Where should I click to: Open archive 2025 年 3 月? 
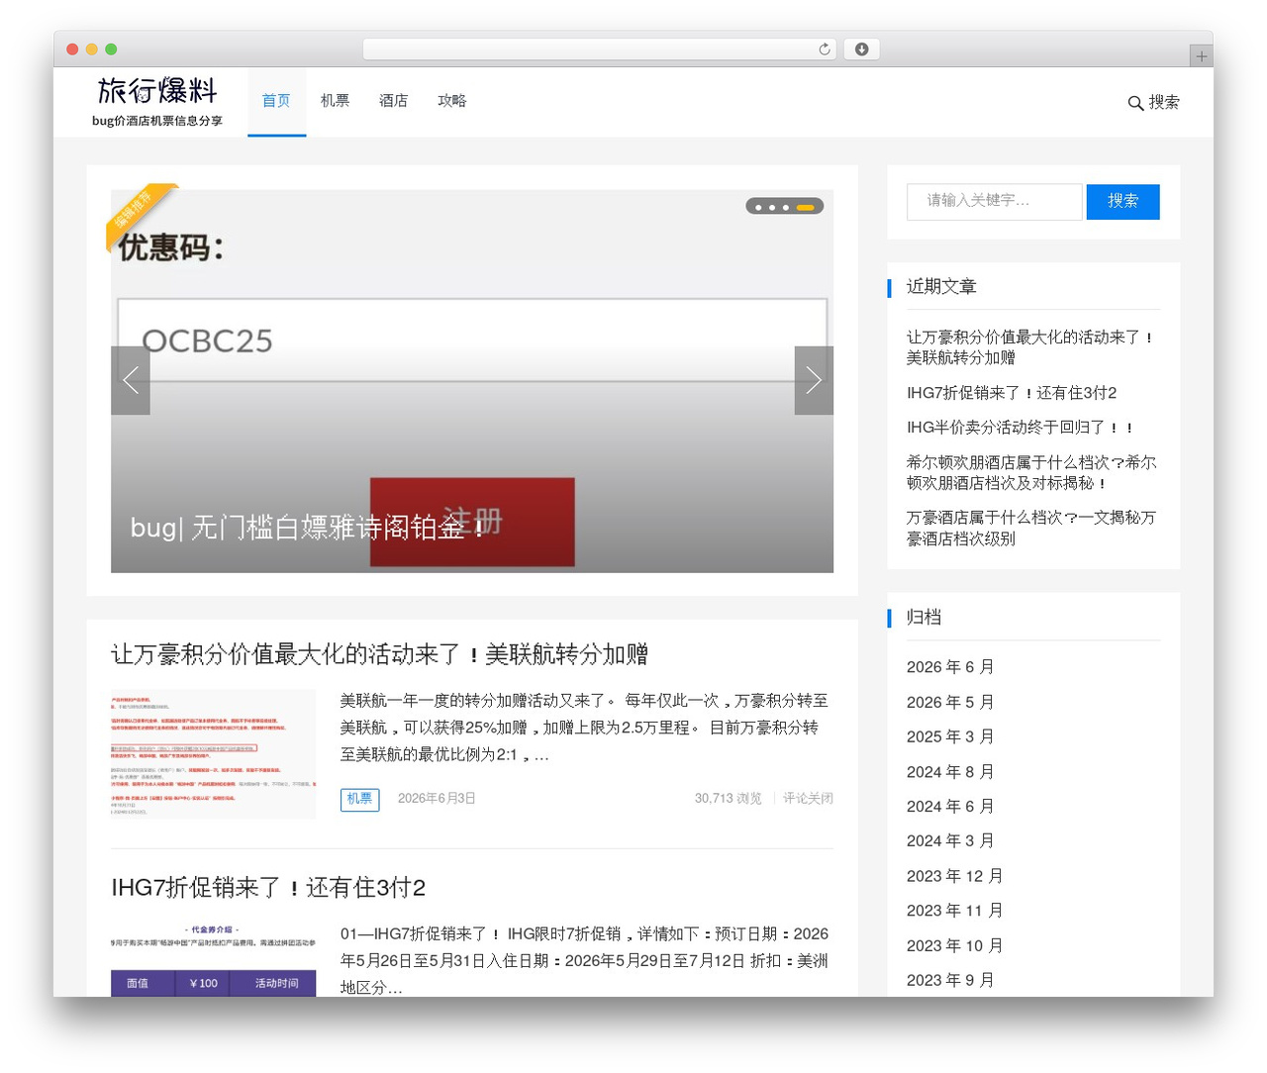click(949, 736)
